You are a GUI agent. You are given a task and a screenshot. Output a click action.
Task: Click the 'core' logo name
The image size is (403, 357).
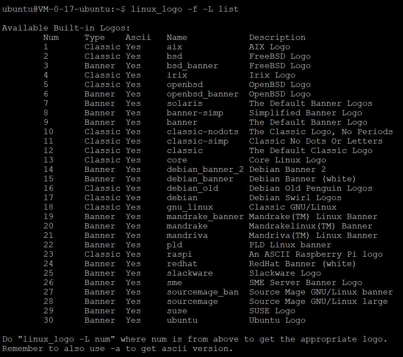[x=177, y=160]
